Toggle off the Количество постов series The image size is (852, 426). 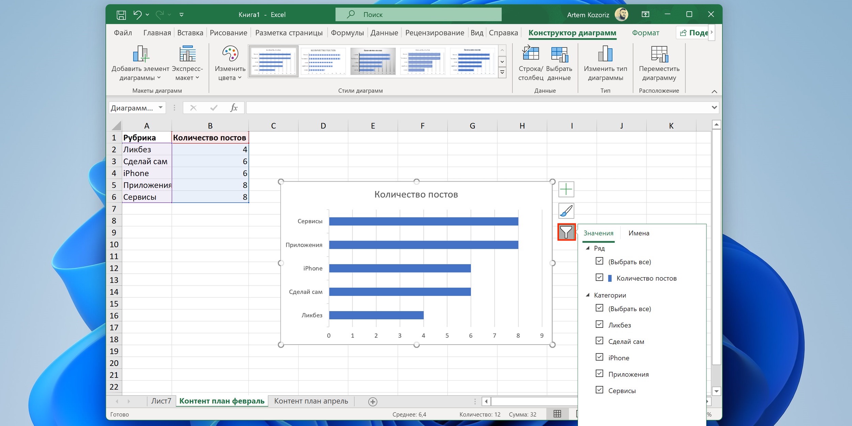(599, 278)
